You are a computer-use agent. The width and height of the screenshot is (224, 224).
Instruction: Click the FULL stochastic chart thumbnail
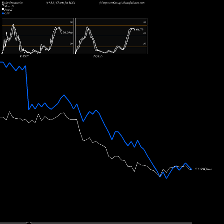pos(111,36)
